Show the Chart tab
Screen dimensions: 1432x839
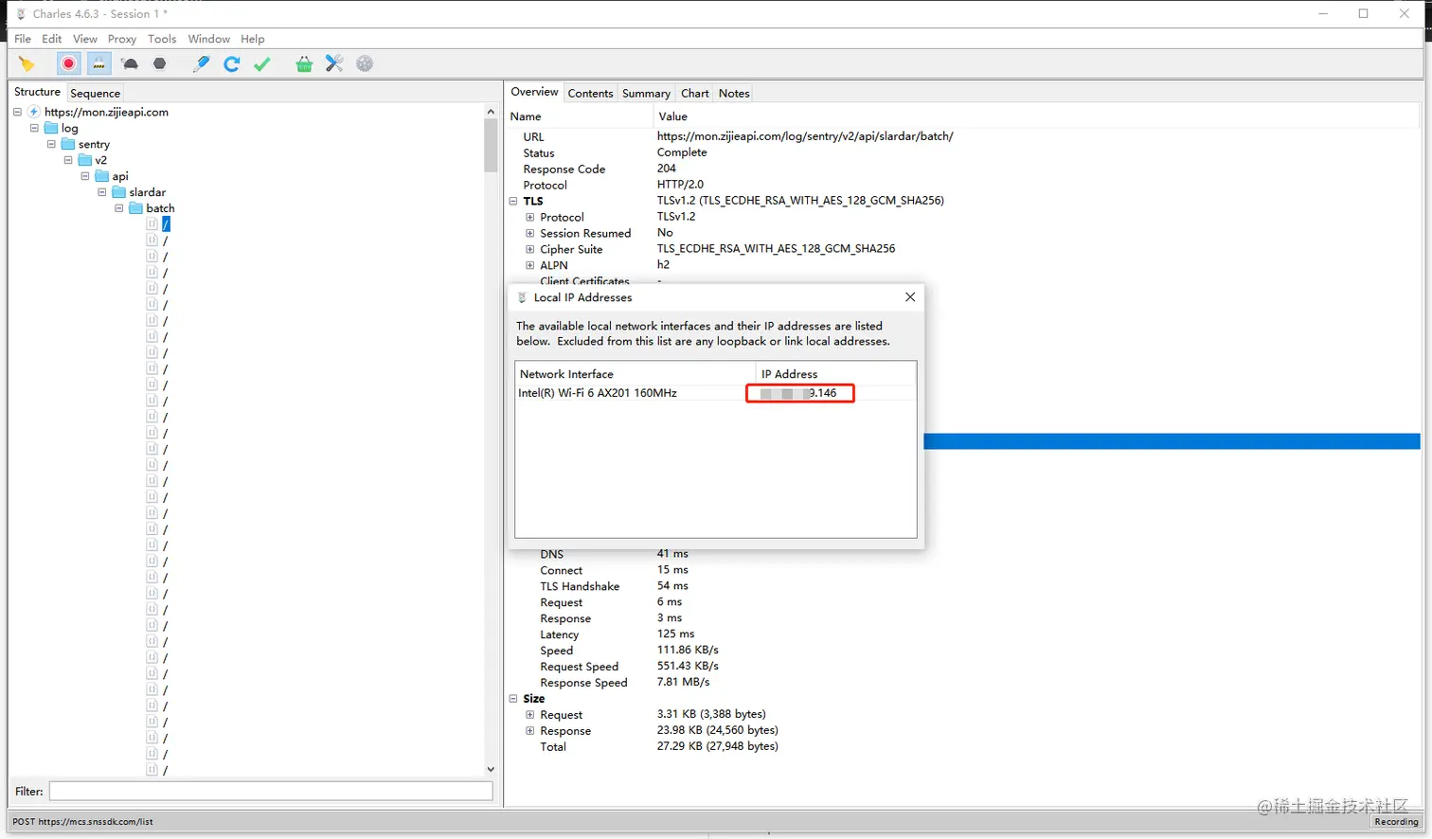[x=695, y=93]
